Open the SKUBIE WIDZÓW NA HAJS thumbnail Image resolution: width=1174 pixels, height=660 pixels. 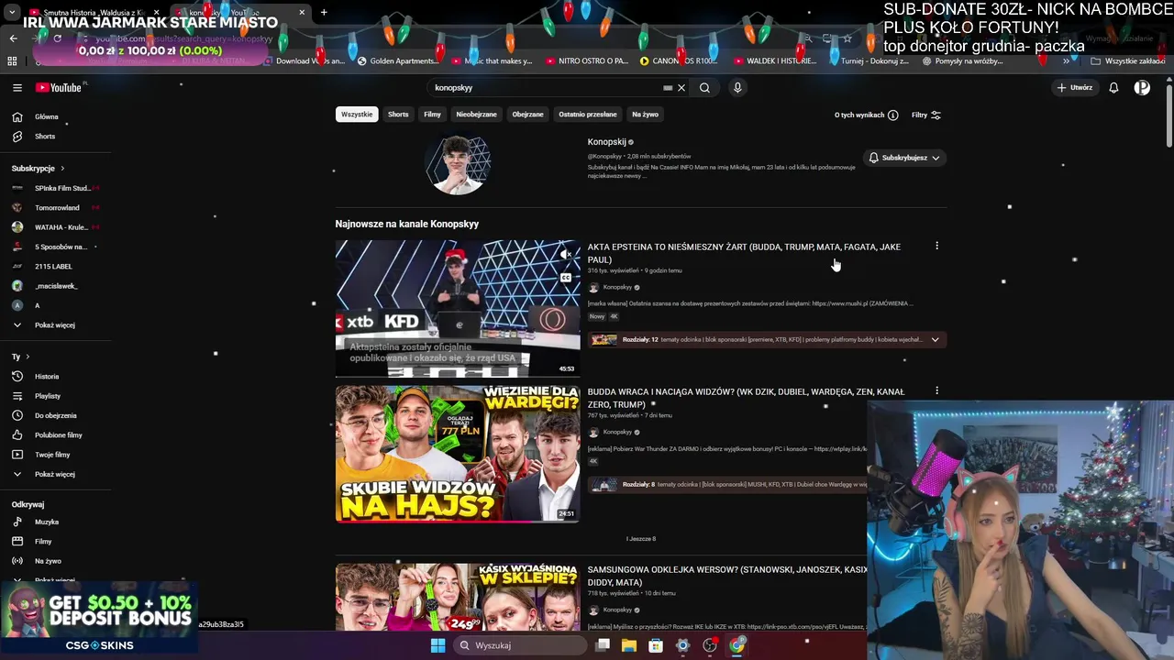coord(458,454)
